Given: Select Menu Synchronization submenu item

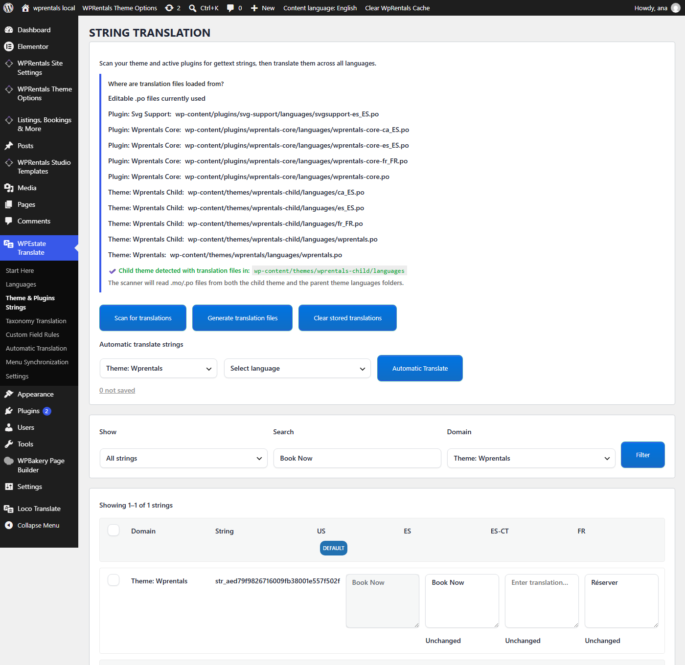Looking at the screenshot, I should tap(37, 362).
